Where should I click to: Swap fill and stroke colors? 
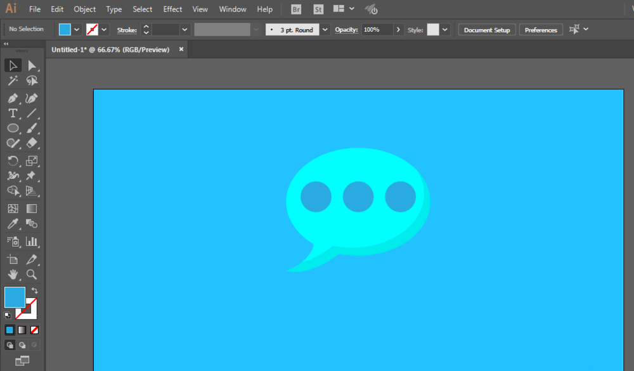35,290
